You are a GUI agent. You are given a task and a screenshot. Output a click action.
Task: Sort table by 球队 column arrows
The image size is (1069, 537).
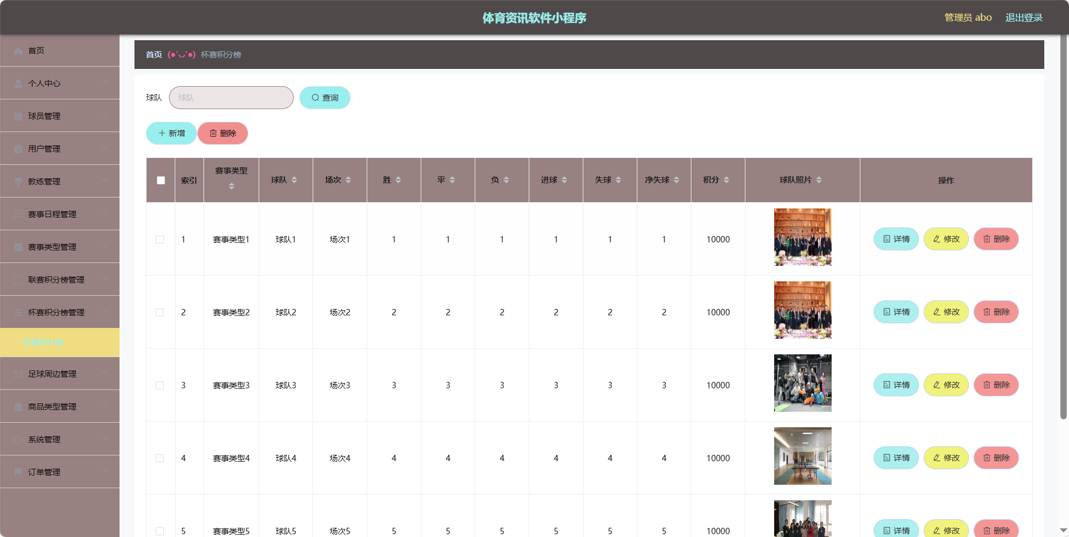(x=294, y=180)
